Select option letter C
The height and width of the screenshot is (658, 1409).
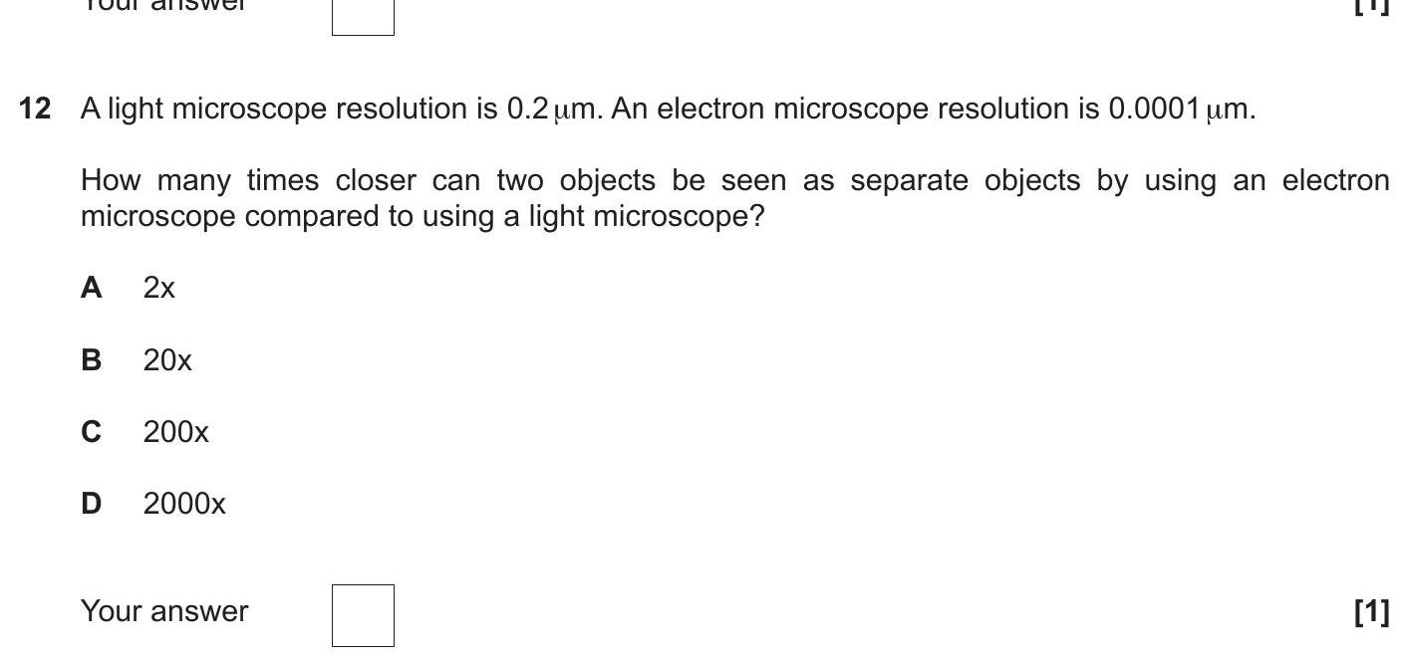[92, 432]
